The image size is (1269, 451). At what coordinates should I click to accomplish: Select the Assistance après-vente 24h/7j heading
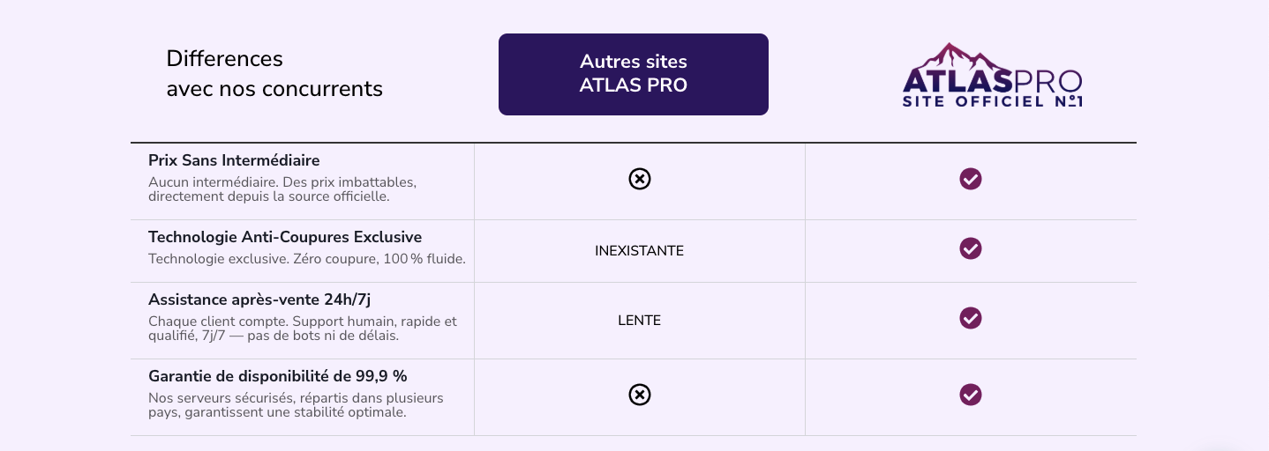pyautogui.click(x=265, y=299)
